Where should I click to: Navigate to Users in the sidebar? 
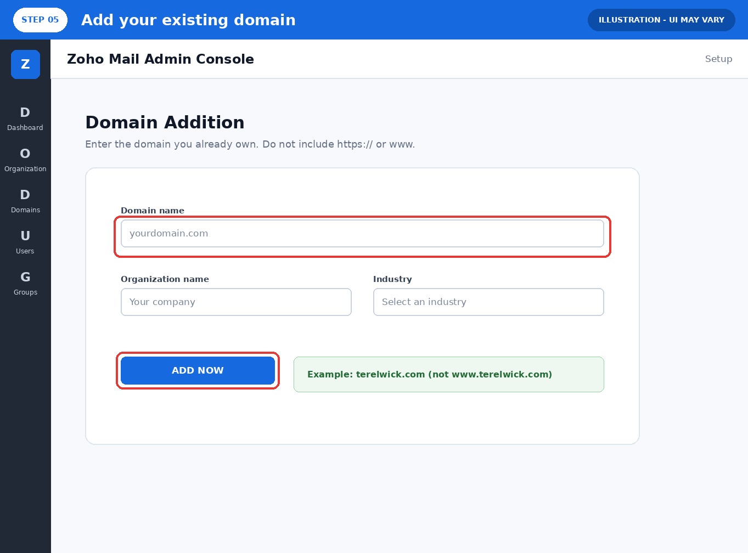click(25, 242)
